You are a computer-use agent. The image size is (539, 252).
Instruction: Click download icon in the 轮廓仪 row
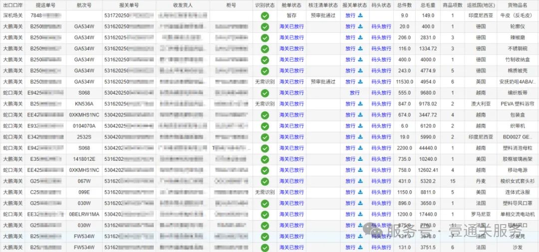360,26
